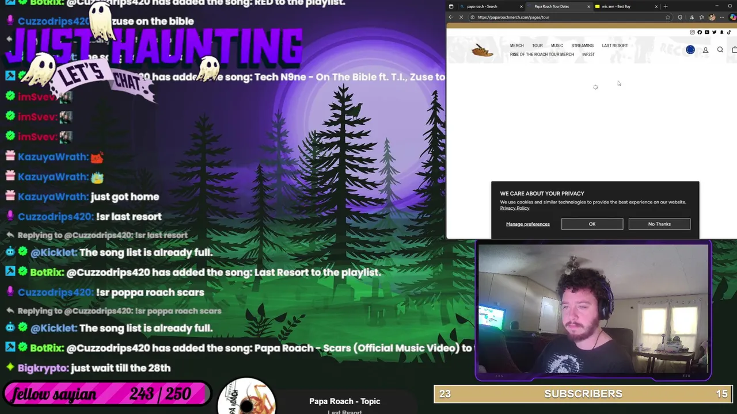Click the Papa Roach album art thumbnail
The width and height of the screenshot is (737, 414).
[x=247, y=397]
